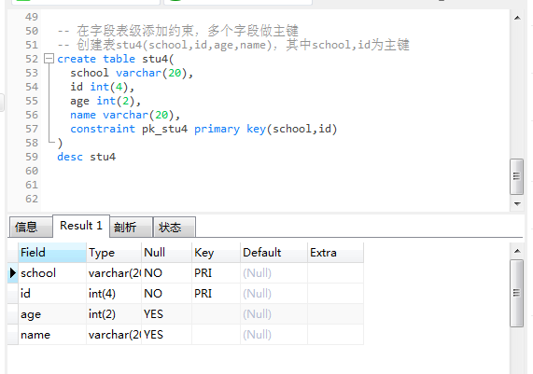Click the Null column header
Viewport: 533px width, 374px height.
[166, 253]
